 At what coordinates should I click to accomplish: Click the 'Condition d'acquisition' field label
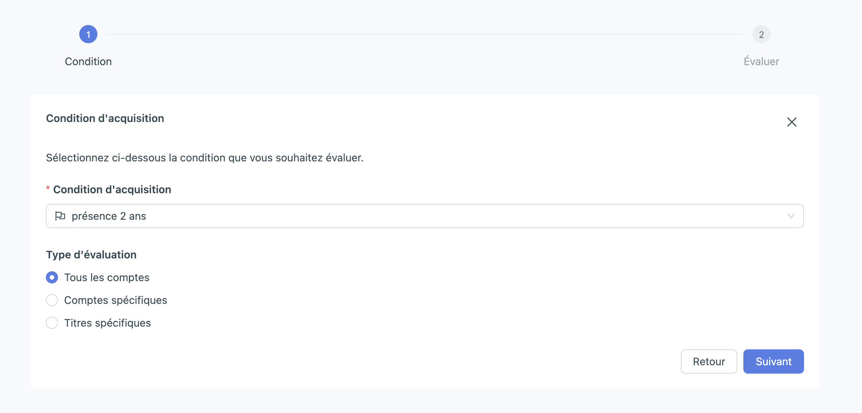coord(112,189)
